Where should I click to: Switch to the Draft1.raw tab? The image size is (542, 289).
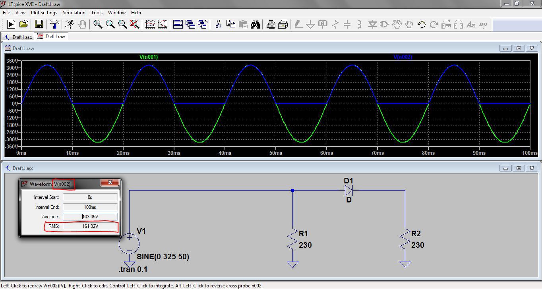[x=51, y=37]
